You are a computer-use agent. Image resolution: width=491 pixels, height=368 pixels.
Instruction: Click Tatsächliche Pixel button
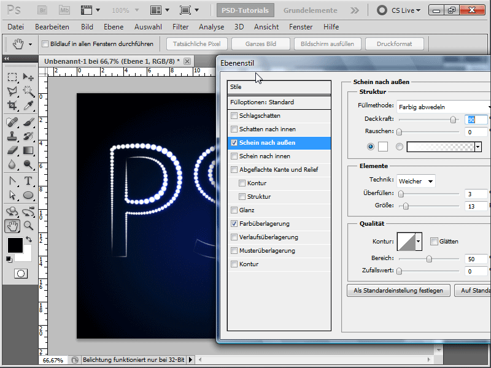[x=196, y=44]
